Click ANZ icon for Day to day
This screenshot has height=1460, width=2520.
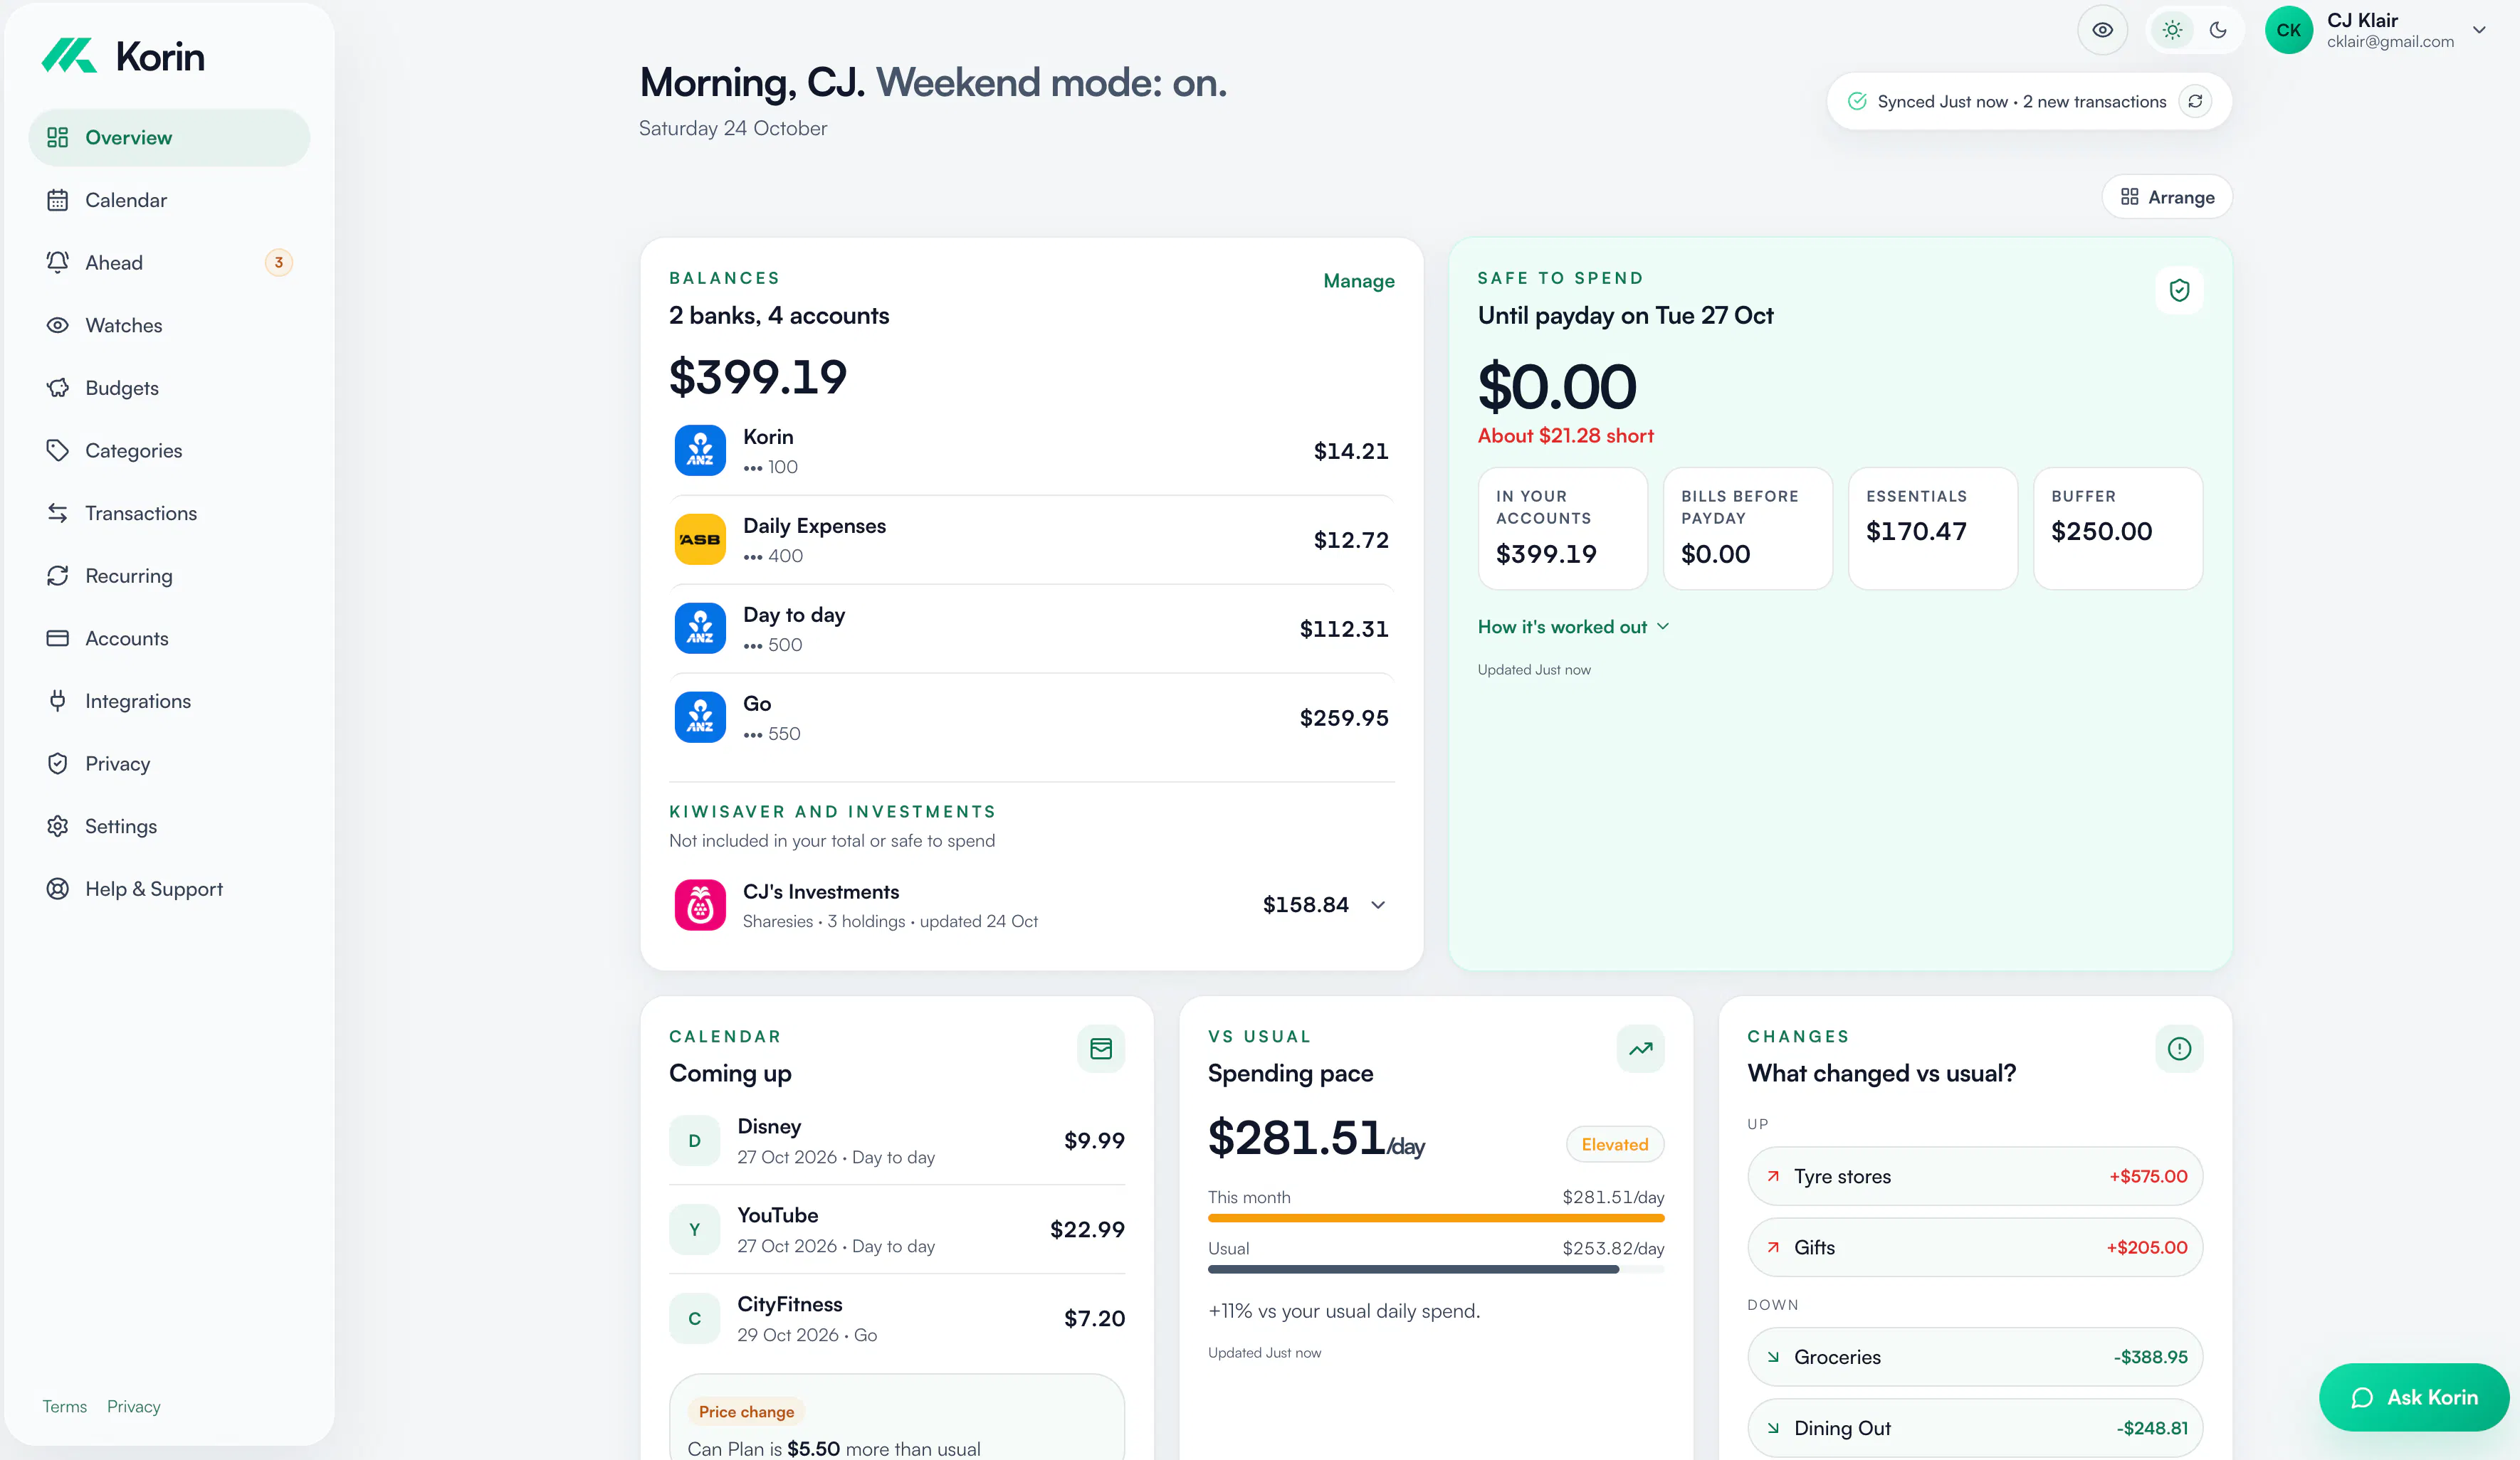coord(700,628)
